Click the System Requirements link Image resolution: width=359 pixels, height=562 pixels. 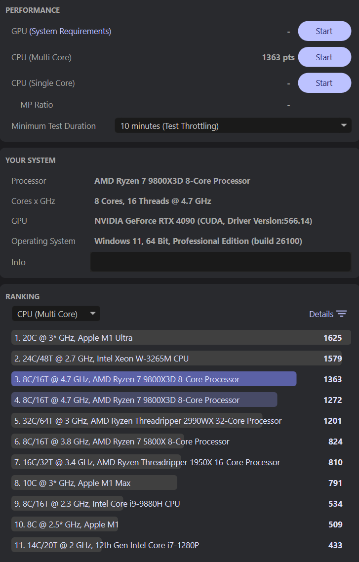(70, 31)
